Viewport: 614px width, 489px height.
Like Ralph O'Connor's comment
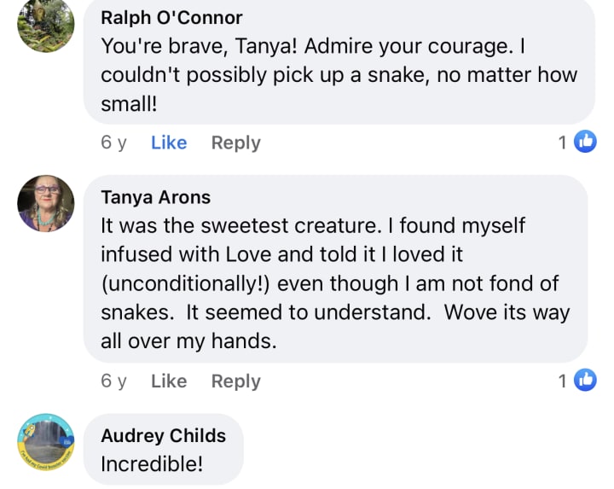(169, 143)
